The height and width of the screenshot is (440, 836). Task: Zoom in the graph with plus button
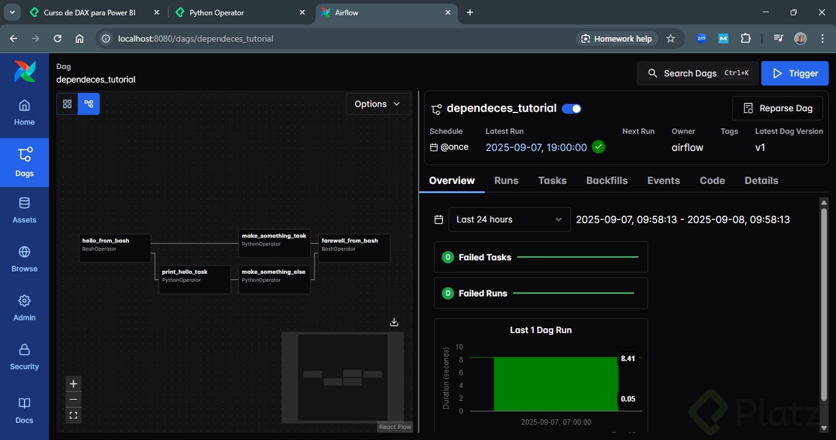coord(73,384)
